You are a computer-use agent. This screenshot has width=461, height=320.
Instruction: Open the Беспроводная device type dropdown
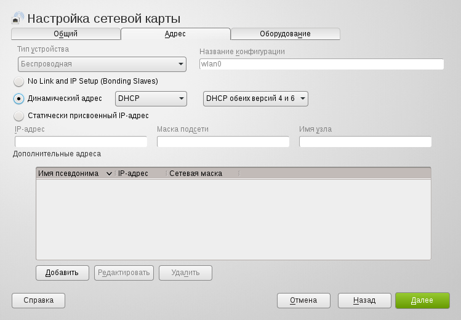tap(101, 64)
